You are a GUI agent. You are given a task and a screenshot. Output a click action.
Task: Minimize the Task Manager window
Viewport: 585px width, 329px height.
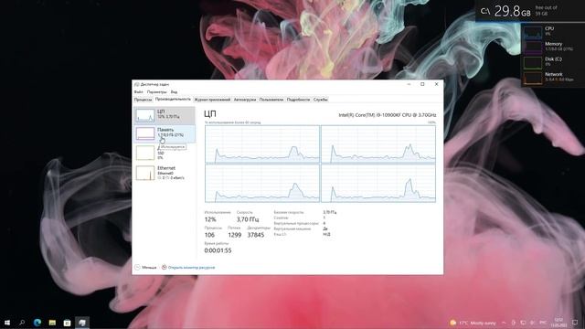pos(409,84)
